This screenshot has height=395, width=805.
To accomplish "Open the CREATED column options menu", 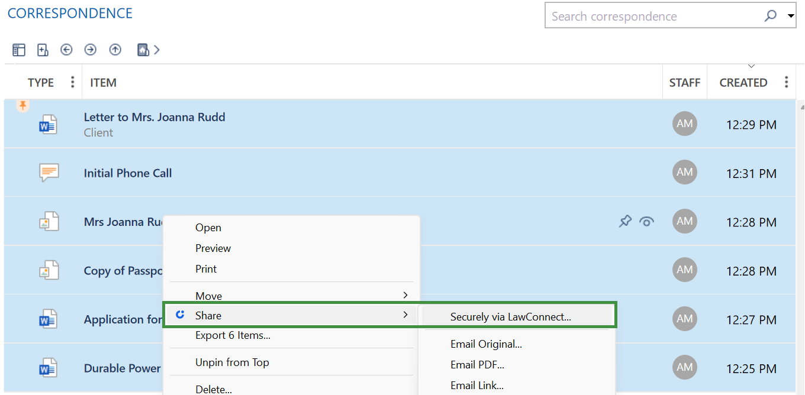I will (x=786, y=82).
